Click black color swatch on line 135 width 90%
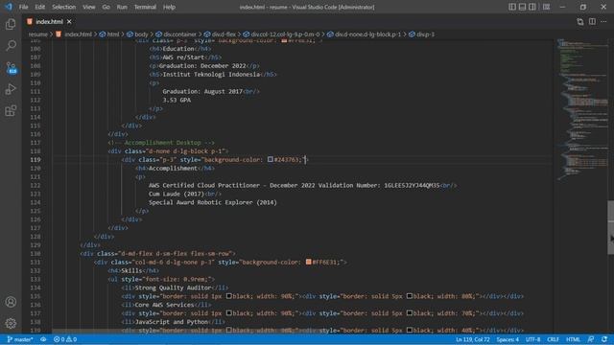The width and height of the screenshot is (614, 345). 229,296
